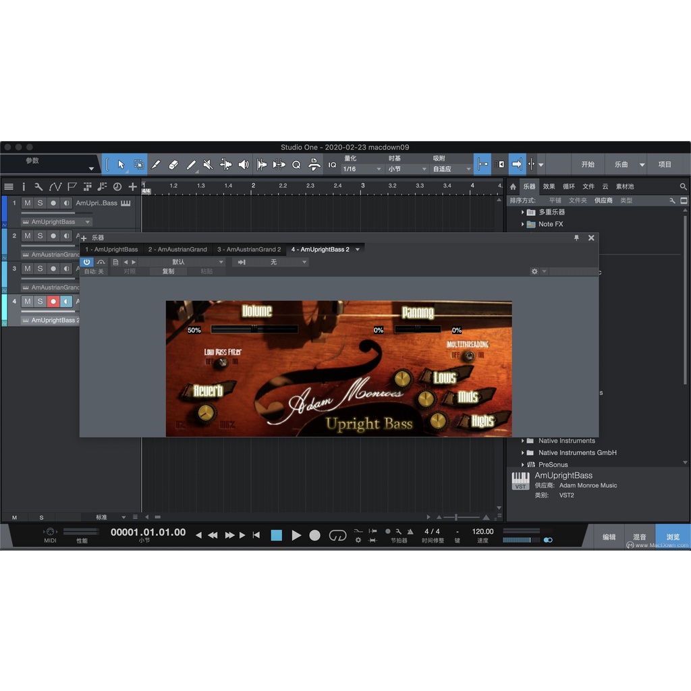Open the 编辑 editor view
This screenshot has width=691, height=691.
point(609,537)
